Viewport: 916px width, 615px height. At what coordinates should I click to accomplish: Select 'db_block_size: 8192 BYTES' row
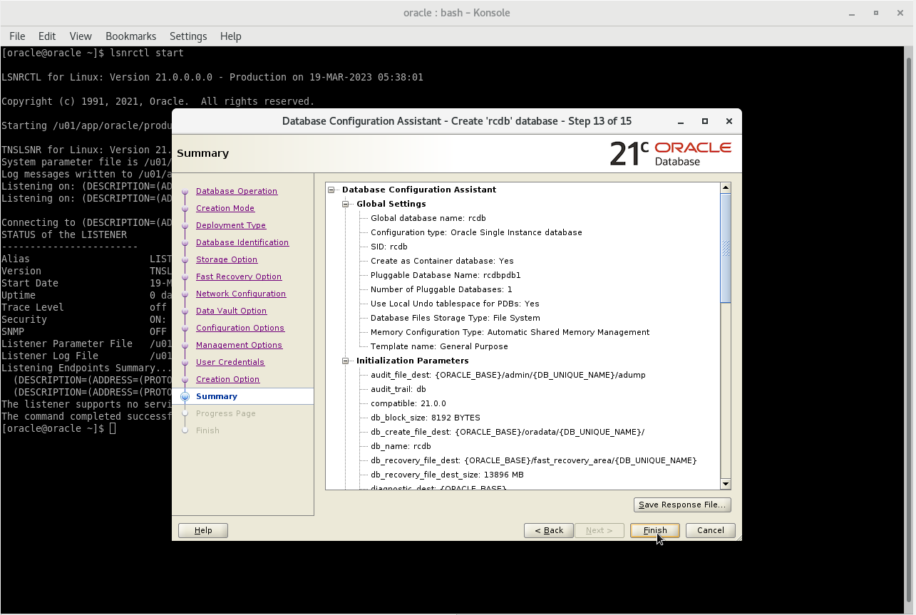(x=426, y=418)
